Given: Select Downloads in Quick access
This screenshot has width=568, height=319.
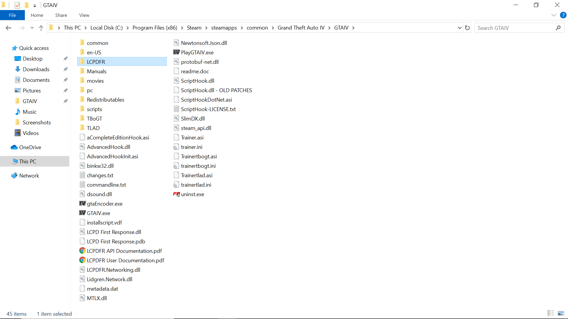Looking at the screenshot, I should (36, 69).
